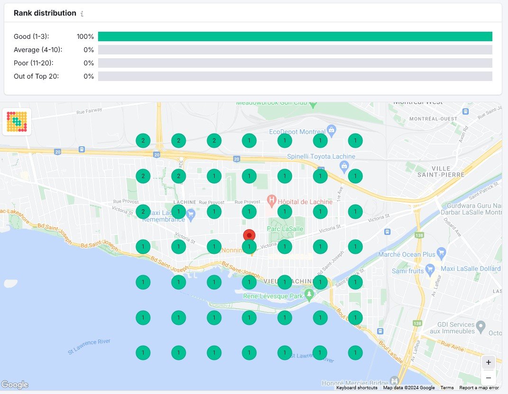Image resolution: width=508 pixels, height=394 pixels.
Task: Click the Rene-Lévesque Park tree pin
Action: 309,295
